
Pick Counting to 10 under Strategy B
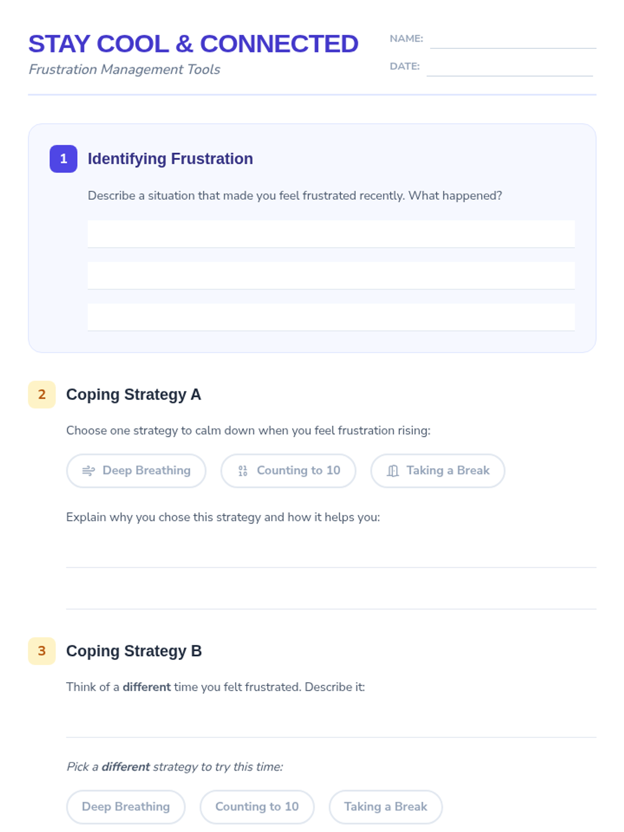(257, 807)
